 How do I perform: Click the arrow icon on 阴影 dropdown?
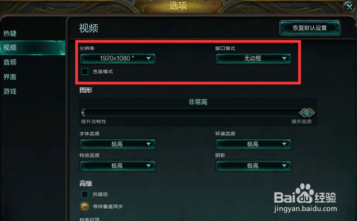284,166
